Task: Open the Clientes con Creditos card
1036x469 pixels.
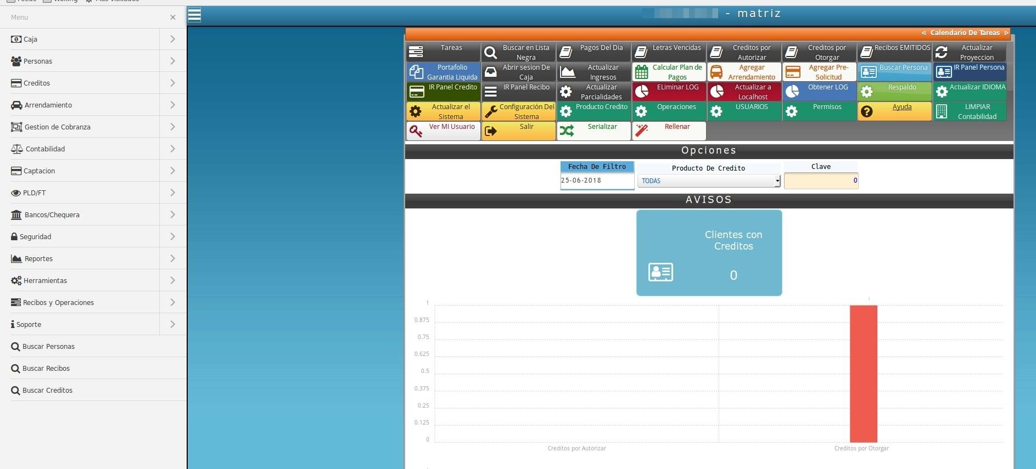Action: 709,253
